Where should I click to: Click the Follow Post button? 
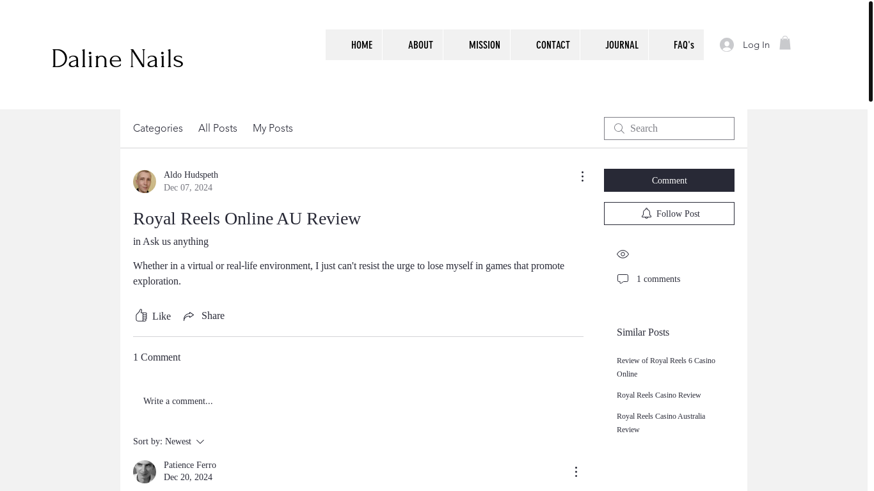669,214
